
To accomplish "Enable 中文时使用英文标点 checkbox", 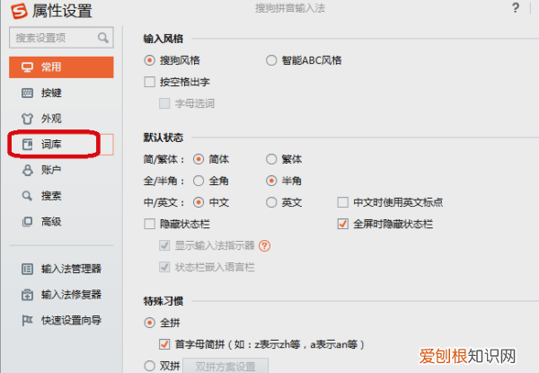I will click(x=343, y=202).
